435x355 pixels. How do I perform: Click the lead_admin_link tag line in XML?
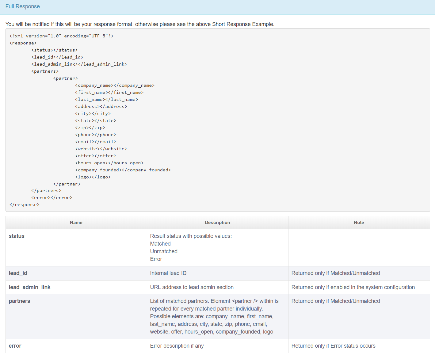click(x=79, y=64)
